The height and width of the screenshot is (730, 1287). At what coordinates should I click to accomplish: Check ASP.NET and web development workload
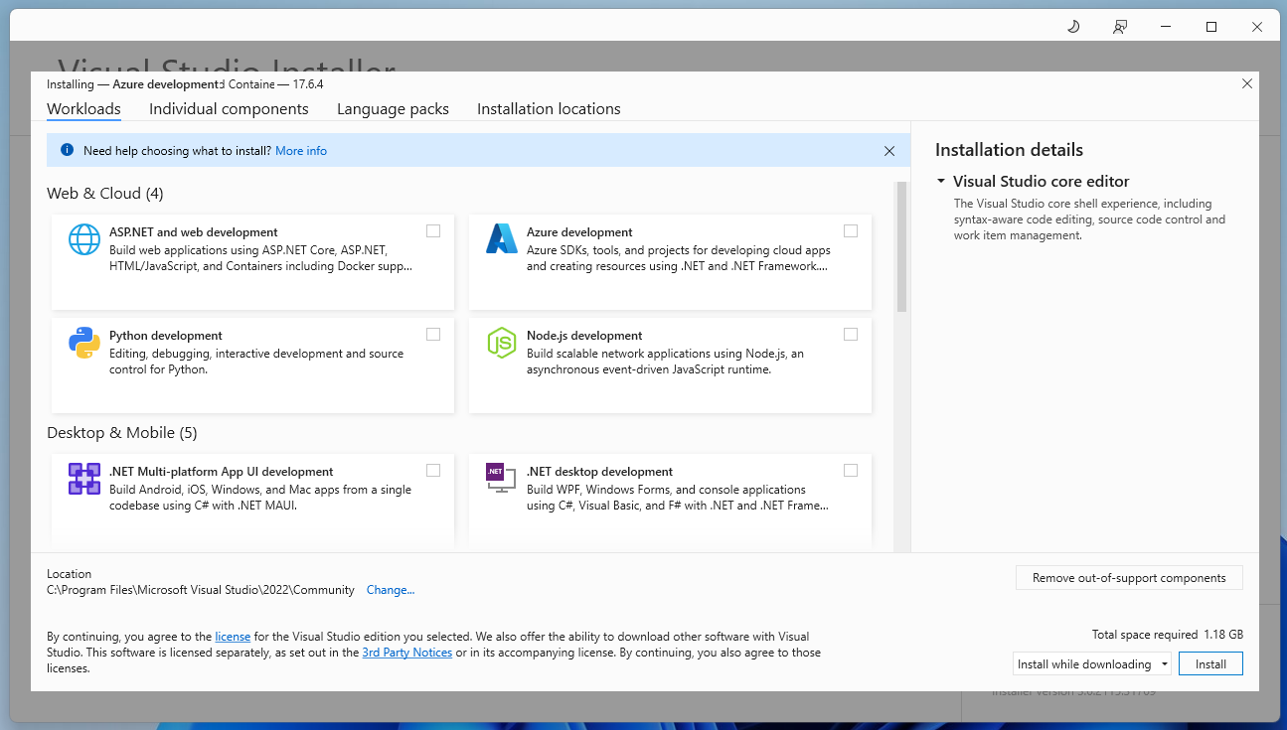433,231
